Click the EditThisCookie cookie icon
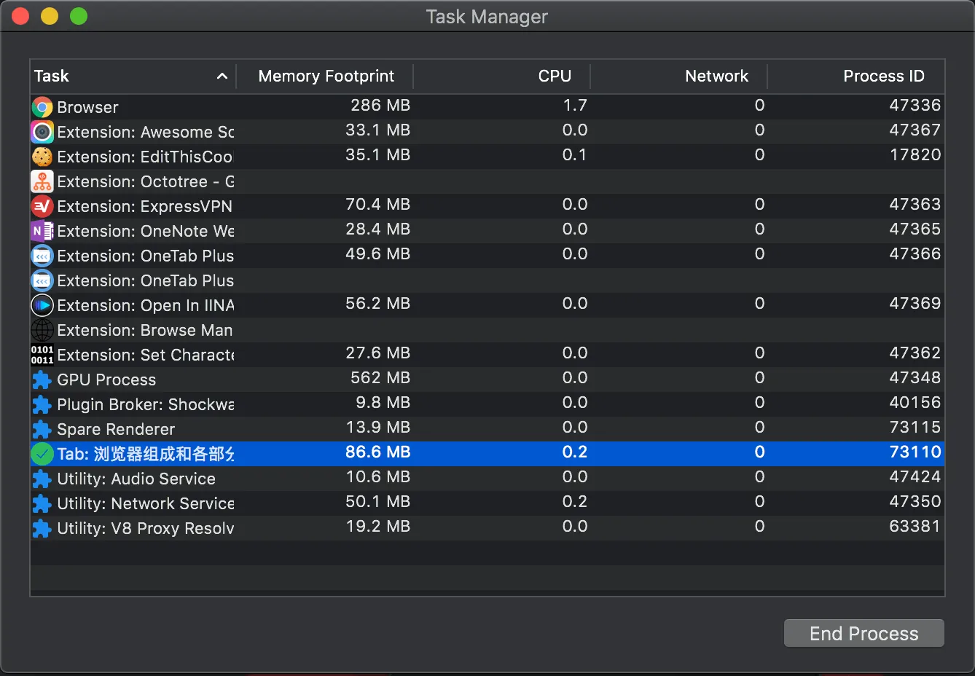The height and width of the screenshot is (676, 975). [x=42, y=157]
